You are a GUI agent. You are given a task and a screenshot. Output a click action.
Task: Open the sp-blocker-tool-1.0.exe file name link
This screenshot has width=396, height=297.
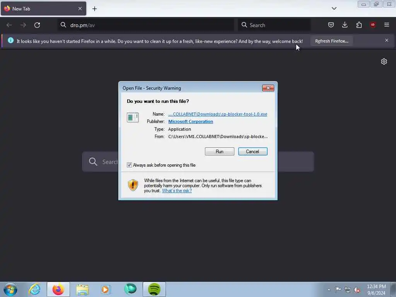[x=218, y=114]
